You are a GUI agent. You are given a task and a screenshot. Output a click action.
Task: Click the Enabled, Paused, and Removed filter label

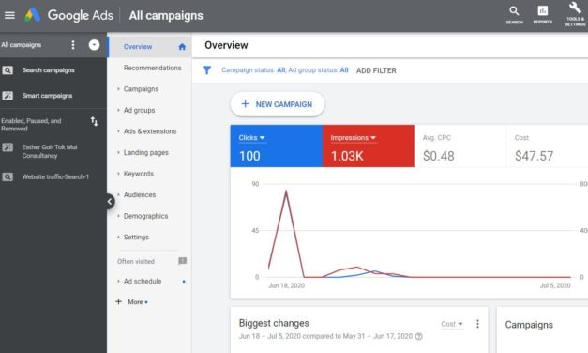click(x=31, y=124)
